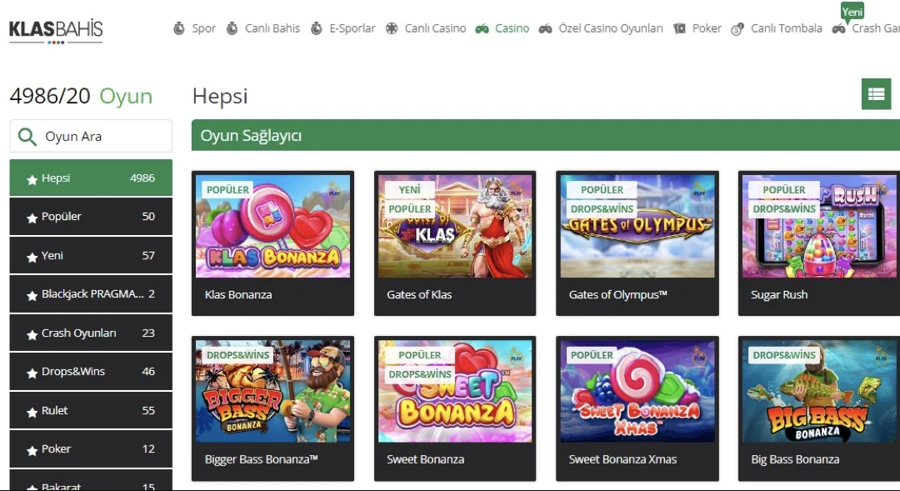The image size is (900, 491).
Task: Select Poker in the category sidebar
Action: tap(91, 449)
